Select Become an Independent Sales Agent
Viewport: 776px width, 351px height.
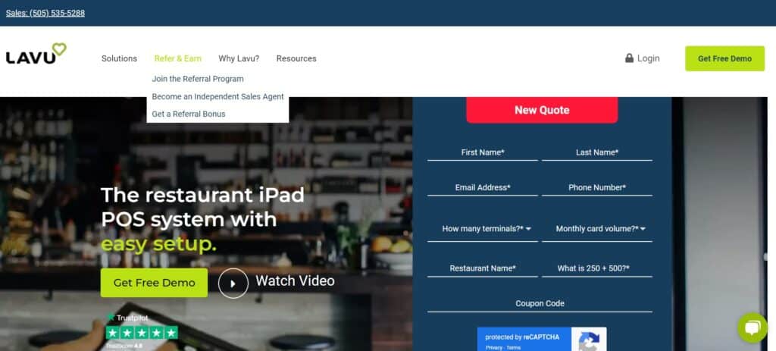coord(217,97)
